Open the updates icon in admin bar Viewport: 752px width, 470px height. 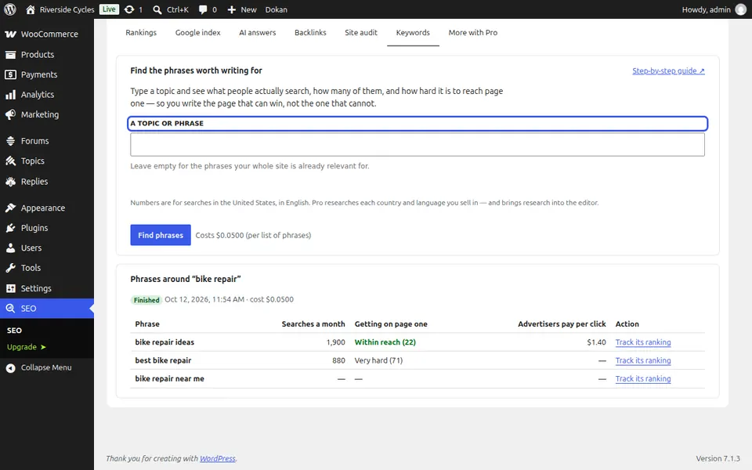(129, 9)
